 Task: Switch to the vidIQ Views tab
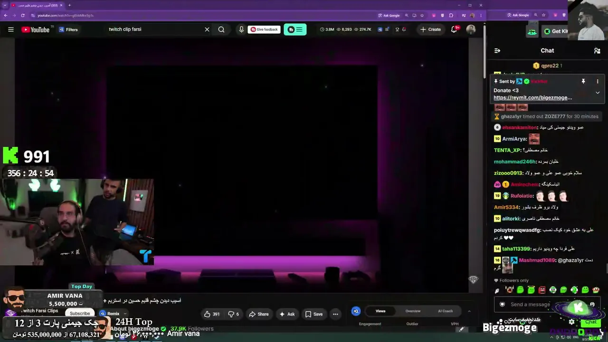pyautogui.click(x=380, y=311)
